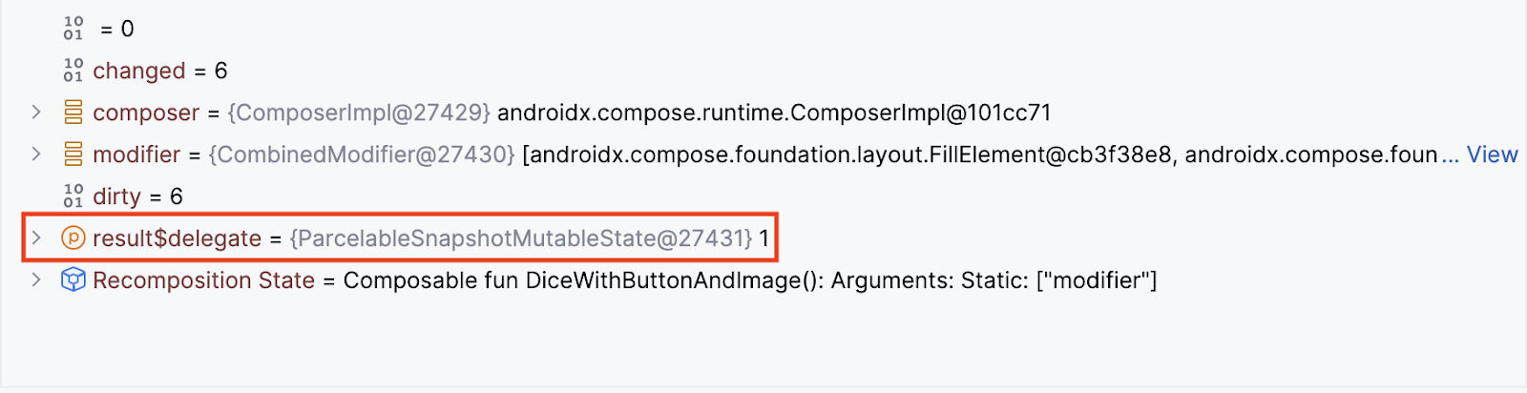Click the object icon beside modifier
Screen dimensions: 1527x393
click(73, 155)
